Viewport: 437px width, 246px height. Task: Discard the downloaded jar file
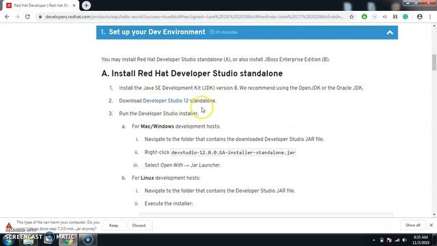(139, 225)
